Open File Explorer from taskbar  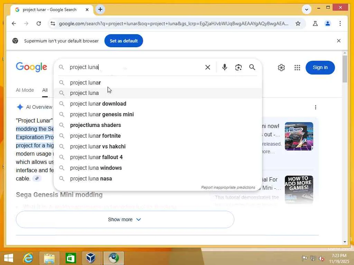pos(49,258)
